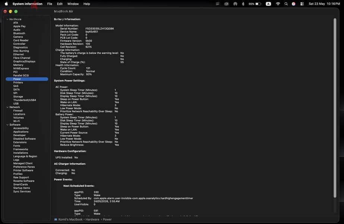Open Control Center icon

302,4
